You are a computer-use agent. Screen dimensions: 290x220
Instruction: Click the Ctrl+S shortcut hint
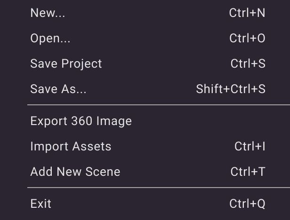(x=248, y=63)
